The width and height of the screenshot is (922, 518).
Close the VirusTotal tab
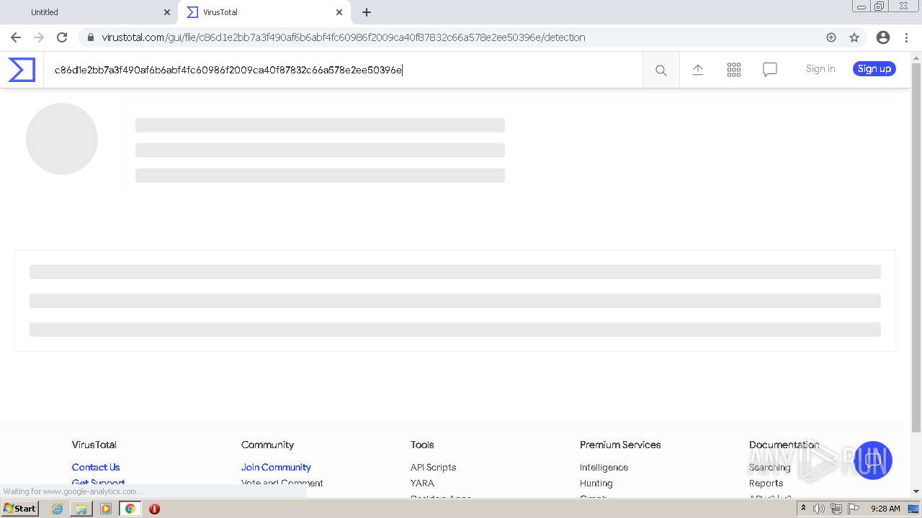point(339,12)
